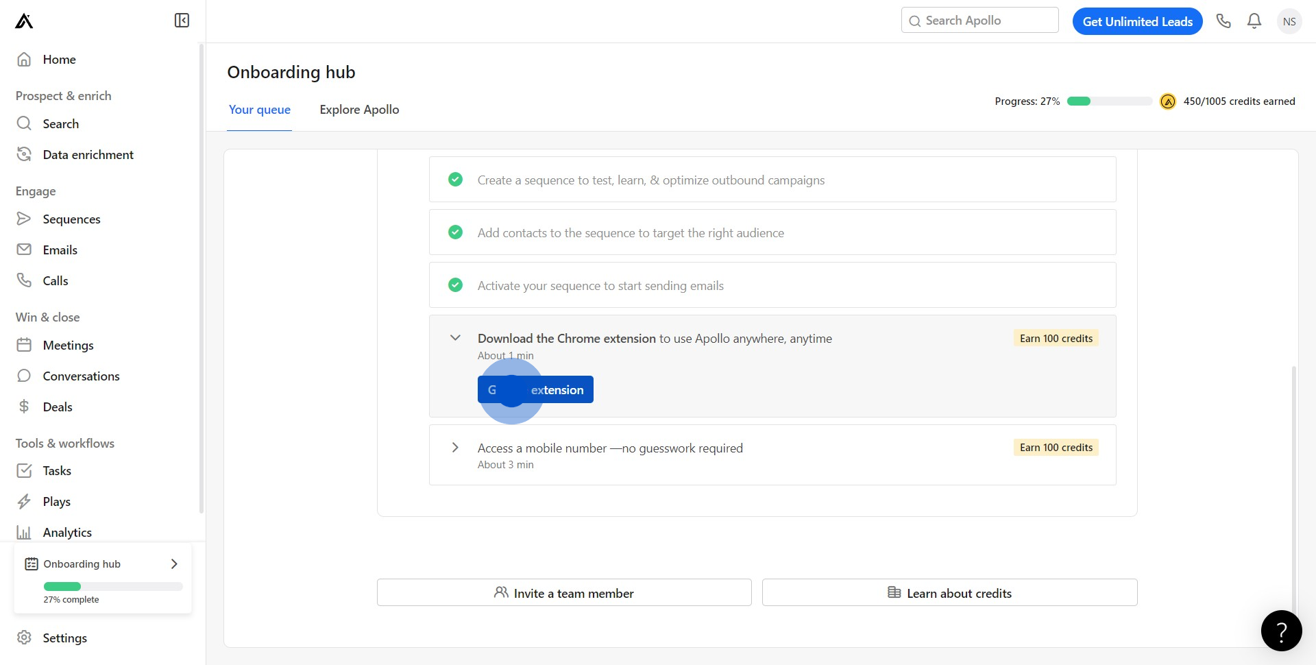Viewport: 1316px width, 665px height.
Task: Expand Access a mobile number task
Action: [x=455, y=448]
